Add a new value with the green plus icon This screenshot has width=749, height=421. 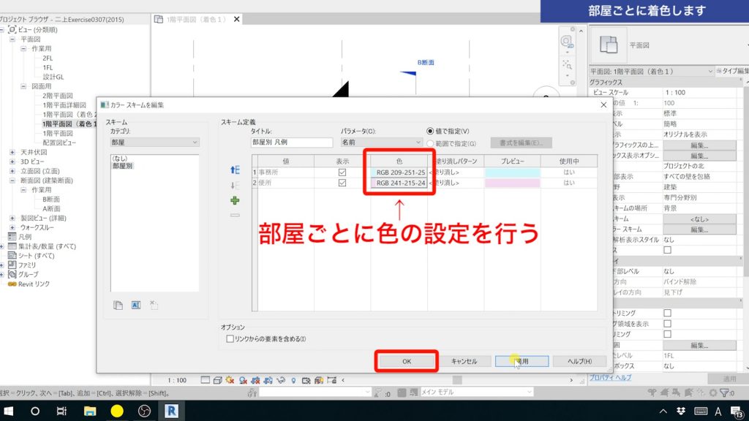tap(234, 199)
